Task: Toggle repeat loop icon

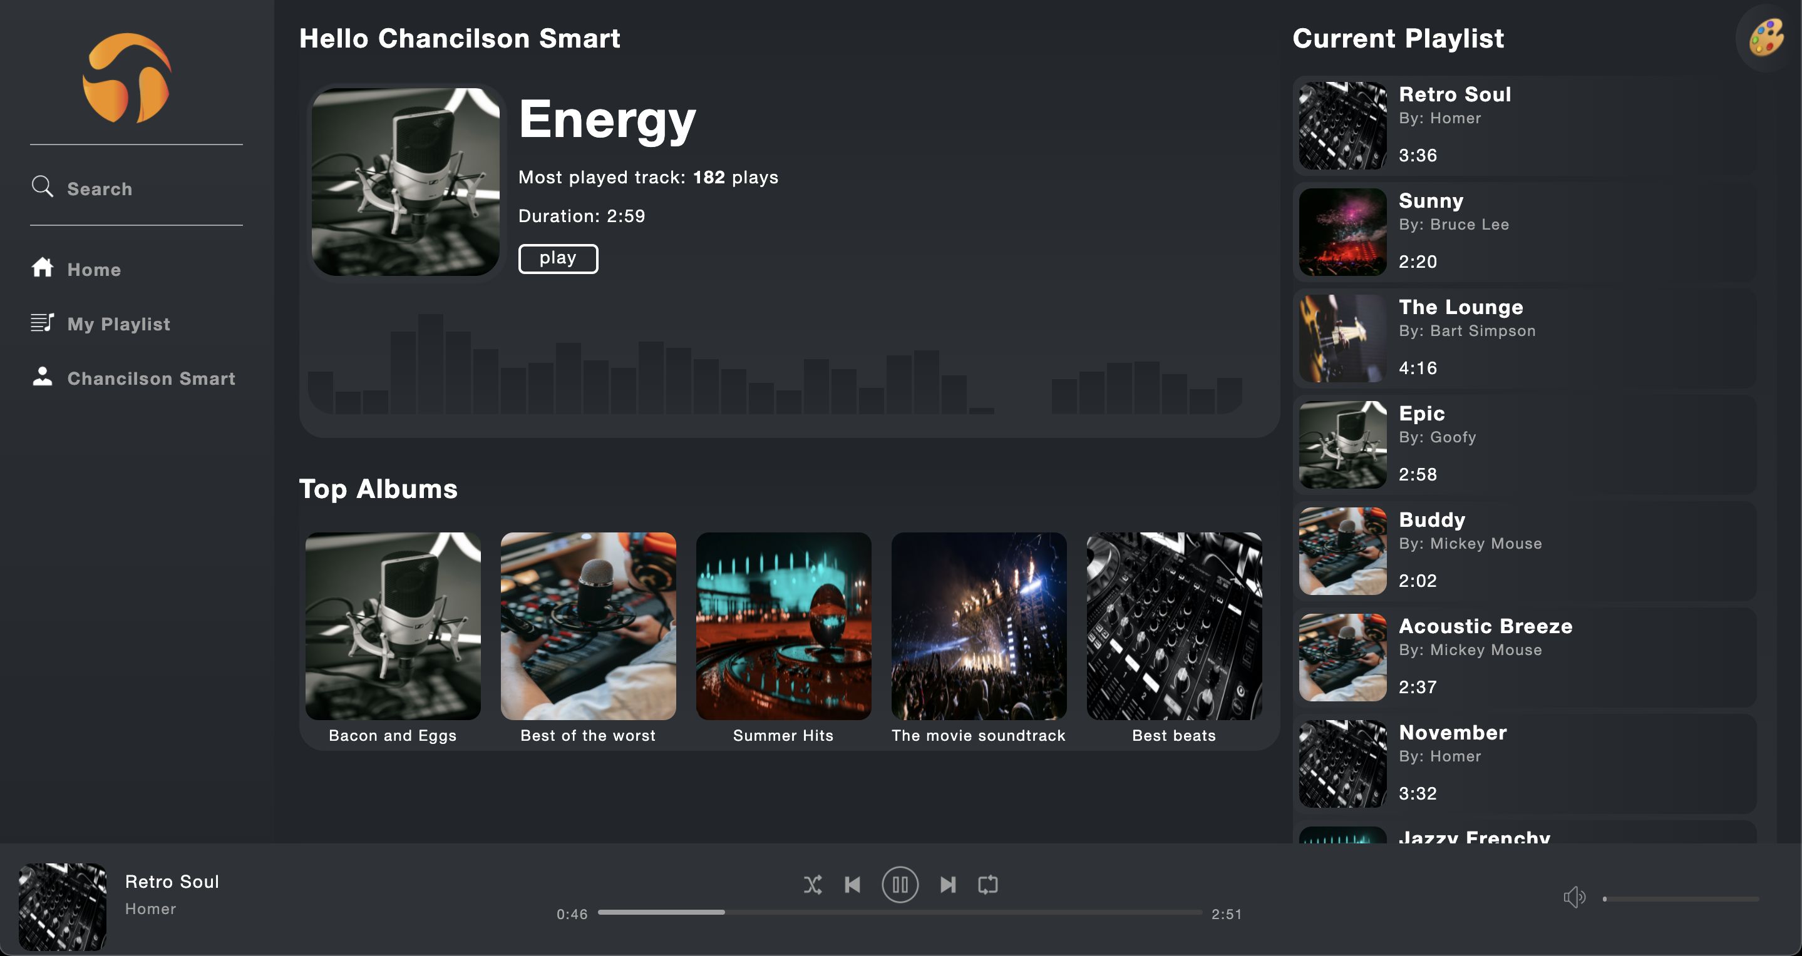Action: click(x=988, y=885)
